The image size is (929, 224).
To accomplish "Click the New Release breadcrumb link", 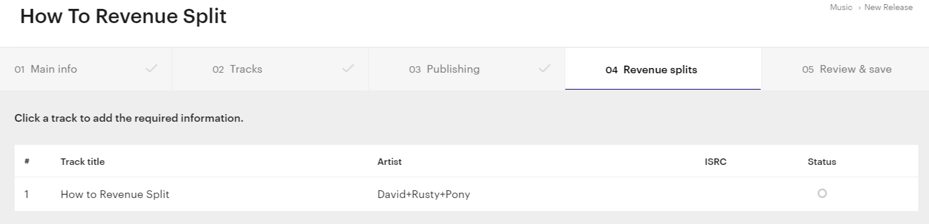I will point(888,7).
